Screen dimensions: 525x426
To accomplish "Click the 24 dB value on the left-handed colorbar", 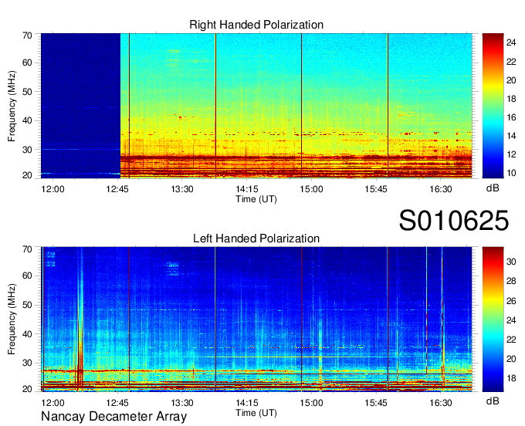I will [x=511, y=320].
